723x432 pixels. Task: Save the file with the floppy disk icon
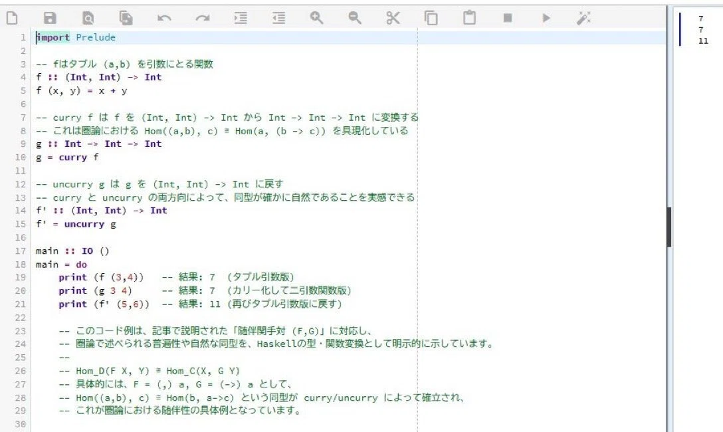click(x=50, y=18)
